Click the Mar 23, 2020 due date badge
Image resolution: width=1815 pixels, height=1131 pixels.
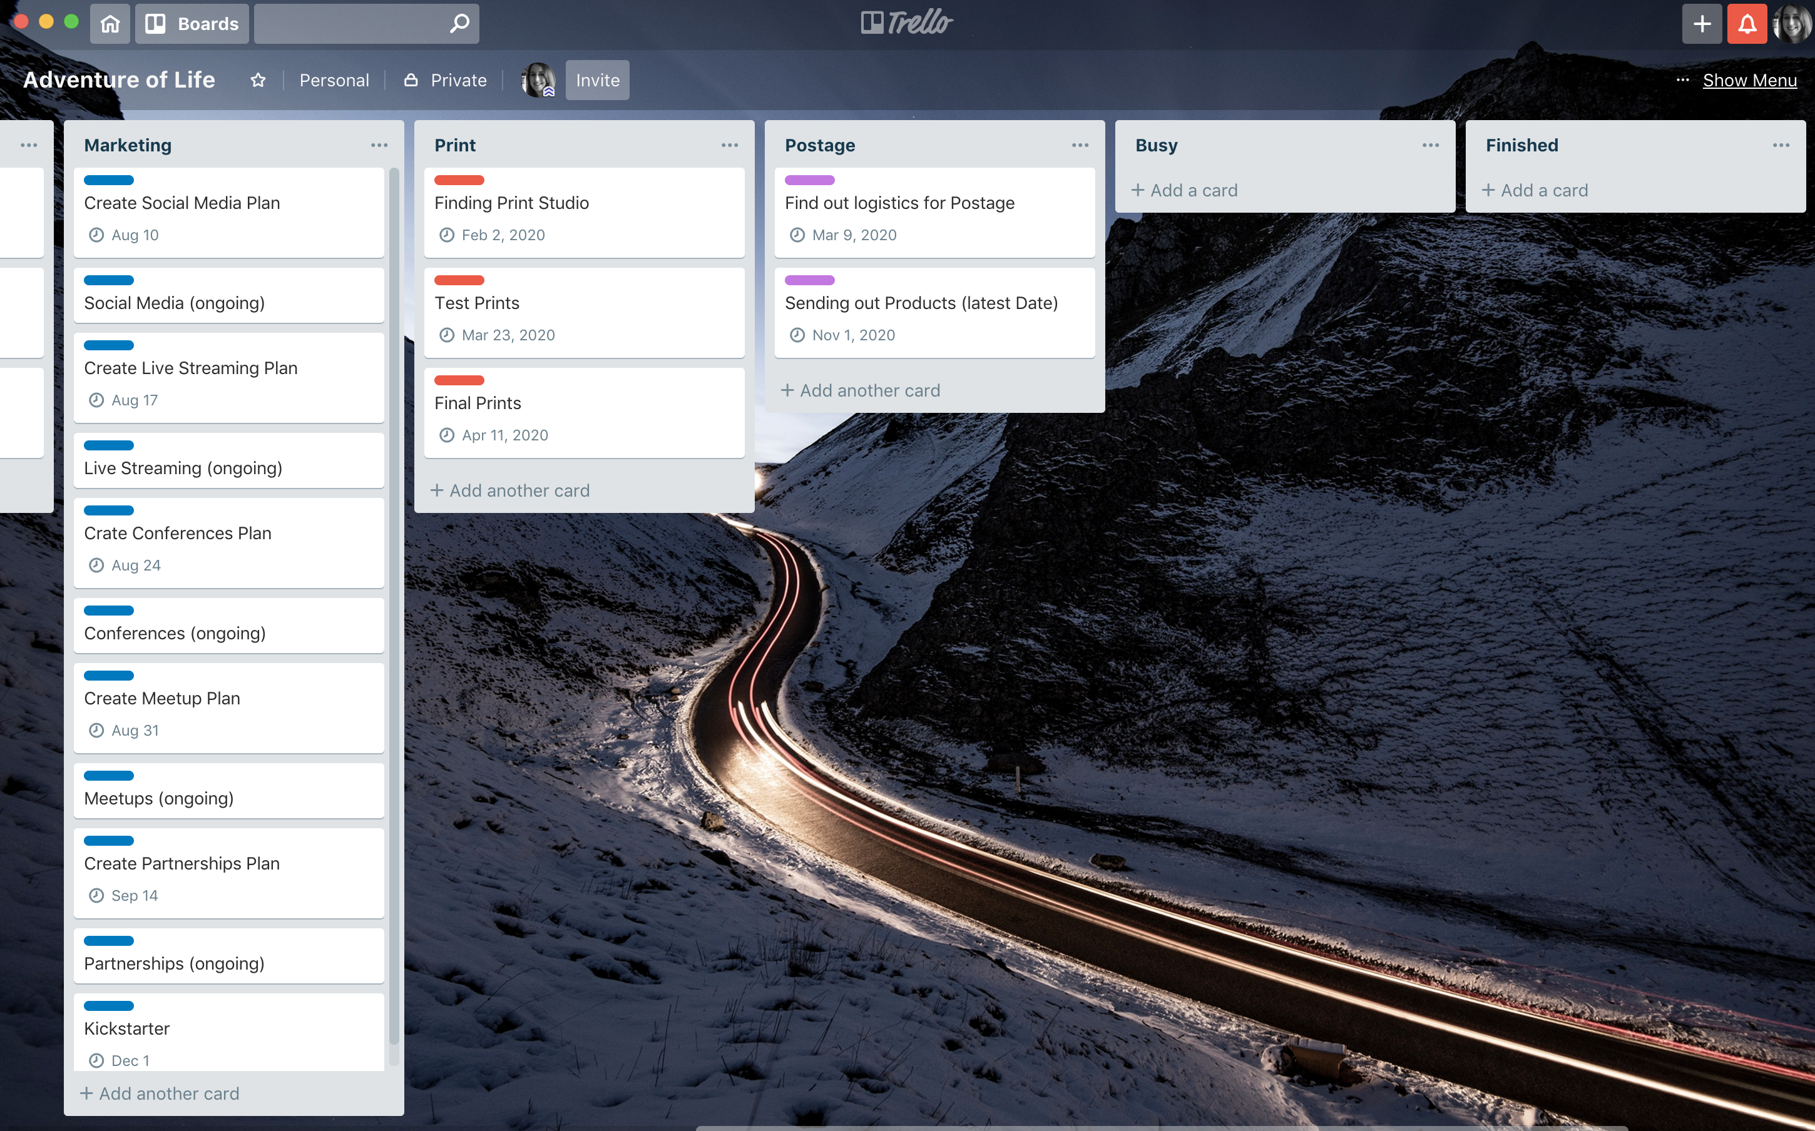click(x=498, y=335)
